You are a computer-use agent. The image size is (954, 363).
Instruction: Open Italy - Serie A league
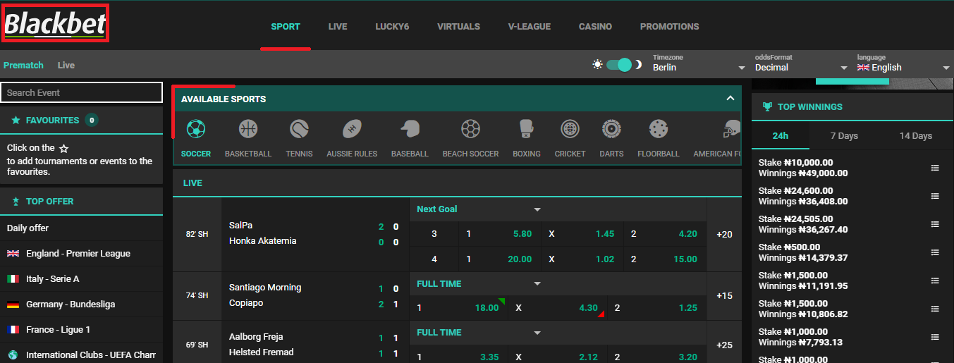point(81,279)
